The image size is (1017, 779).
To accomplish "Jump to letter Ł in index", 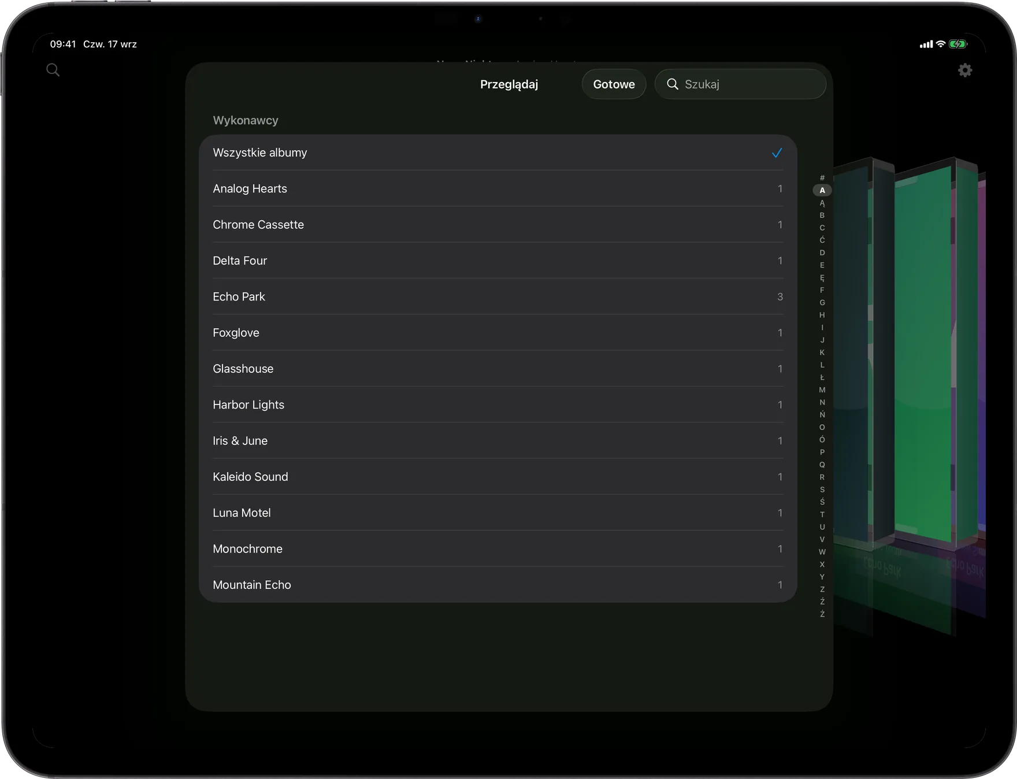I will [822, 377].
